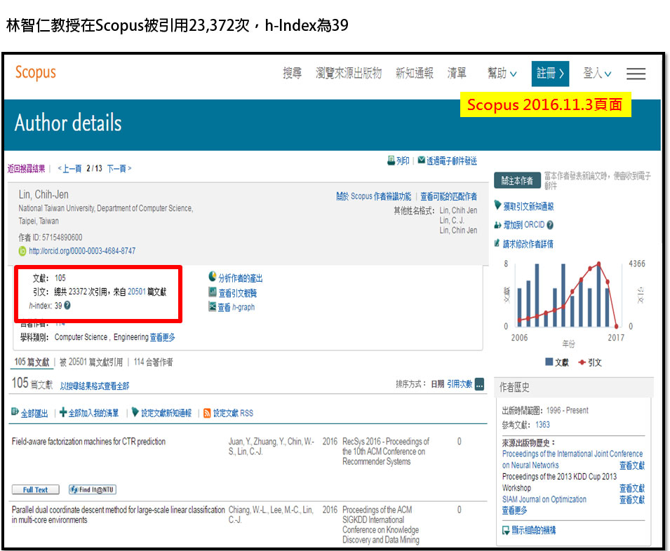Sort documents by 引用次數 citations
The height and width of the screenshot is (551, 670).
(460, 384)
